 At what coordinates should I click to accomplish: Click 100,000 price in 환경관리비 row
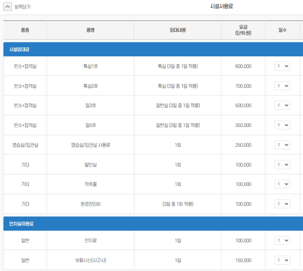click(243, 204)
